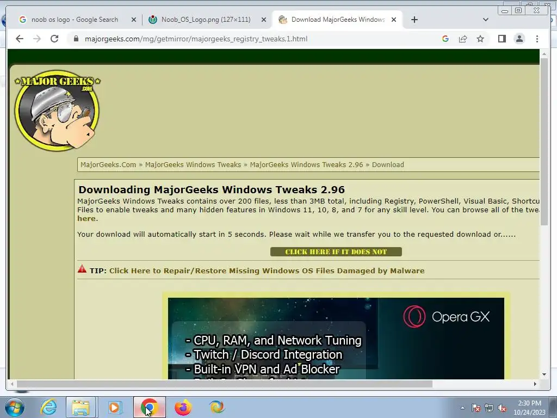Bookmark this tab with star icon
The height and width of the screenshot is (418, 557).
[x=480, y=39]
